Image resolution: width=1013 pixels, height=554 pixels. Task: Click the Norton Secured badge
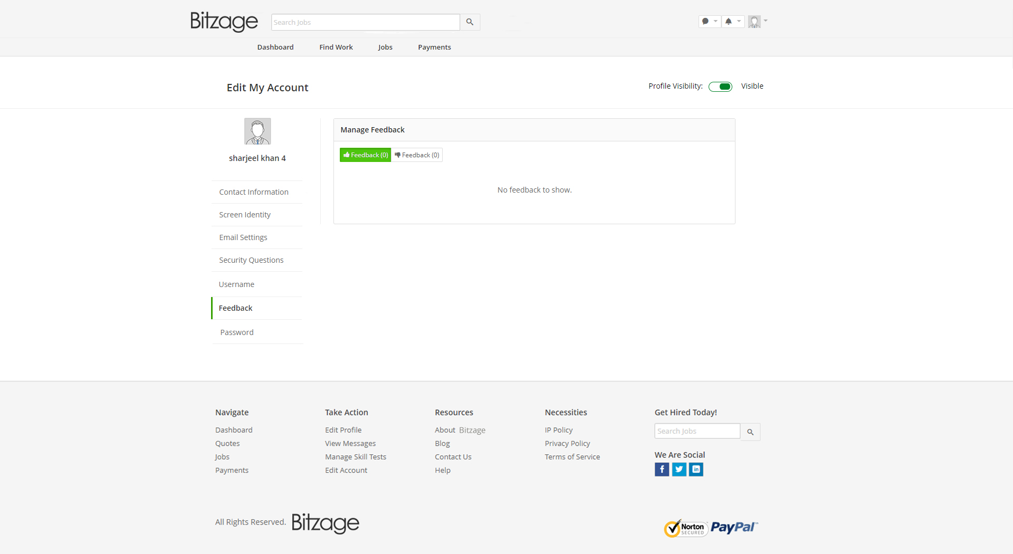685,528
